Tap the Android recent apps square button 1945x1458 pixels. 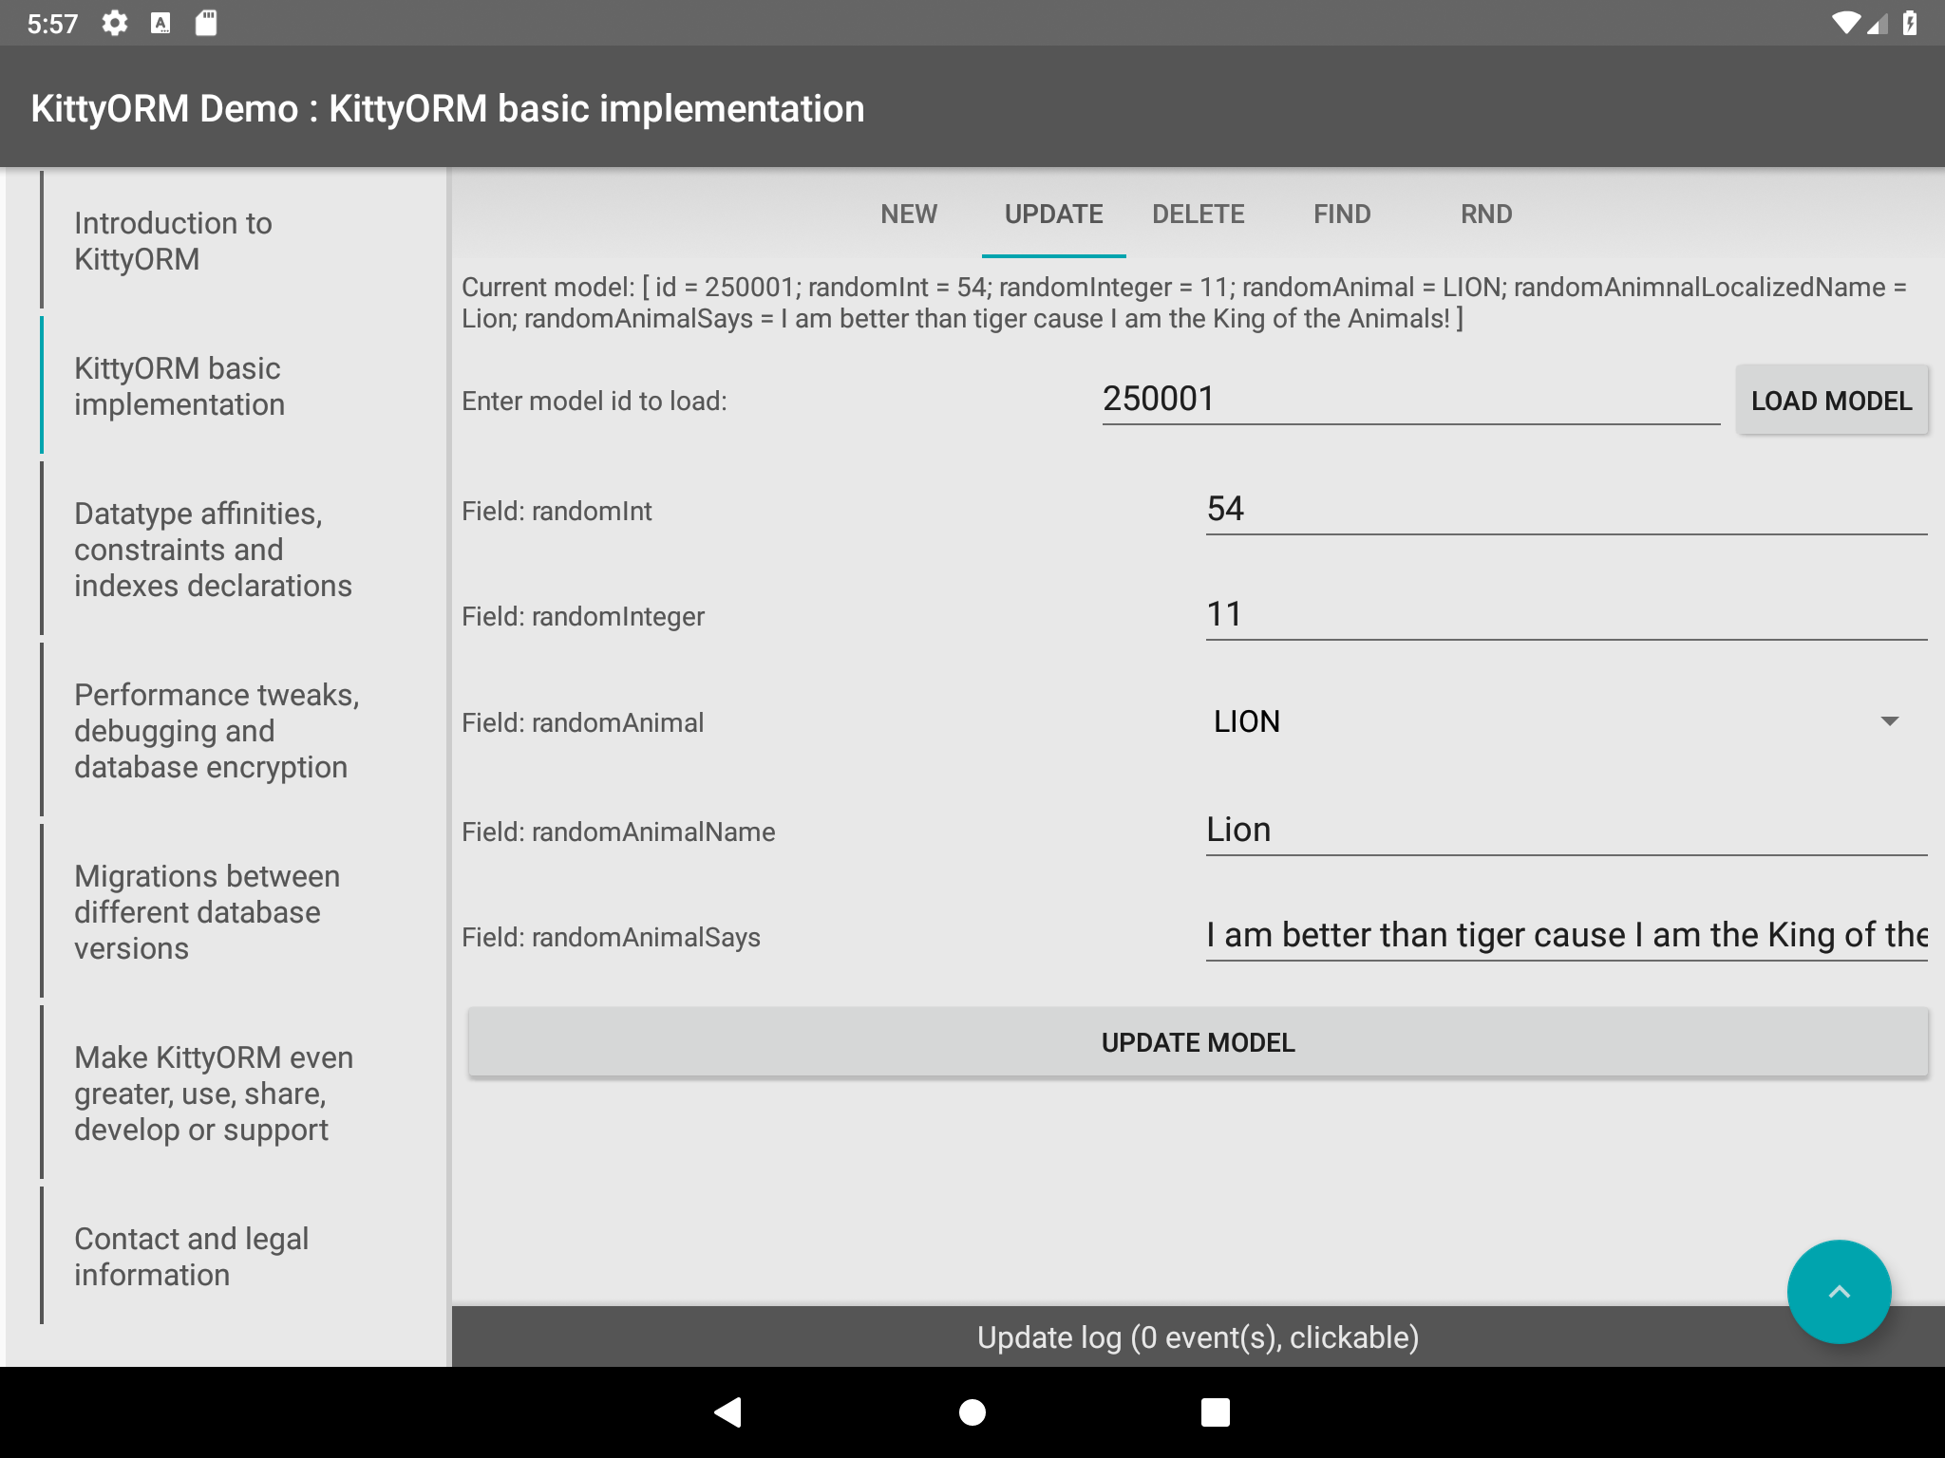pyautogui.click(x=1216, y=1412)
